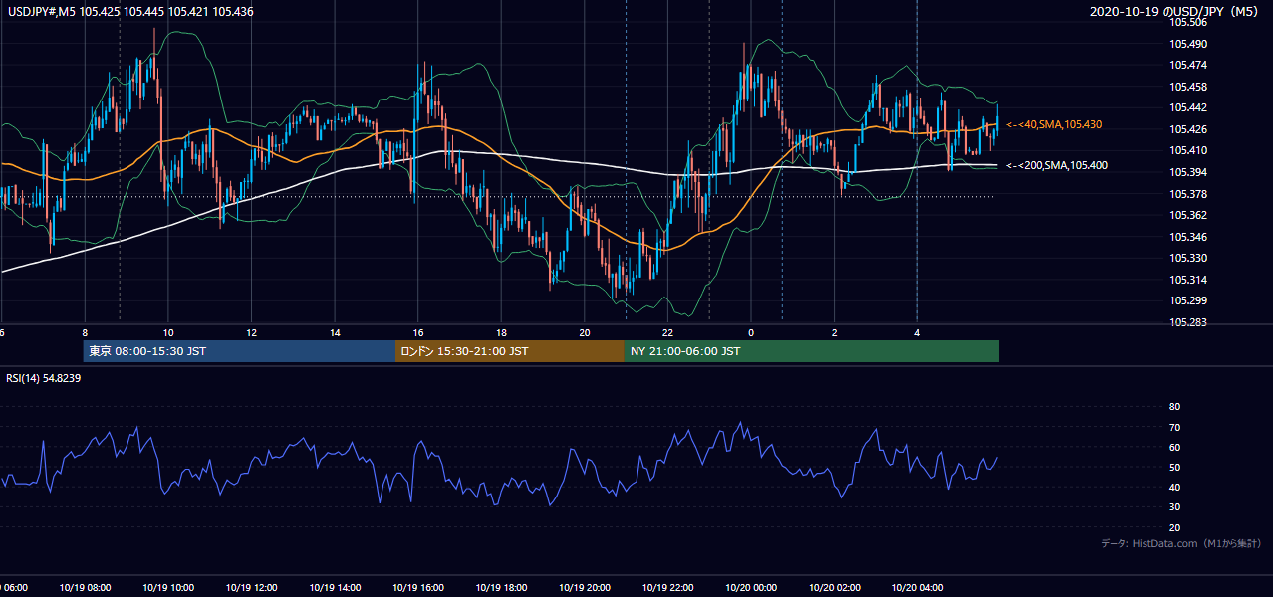The image size is (1273, 597).
Task: Click the 10/19 12:00 date label
Action: [251, 588]
